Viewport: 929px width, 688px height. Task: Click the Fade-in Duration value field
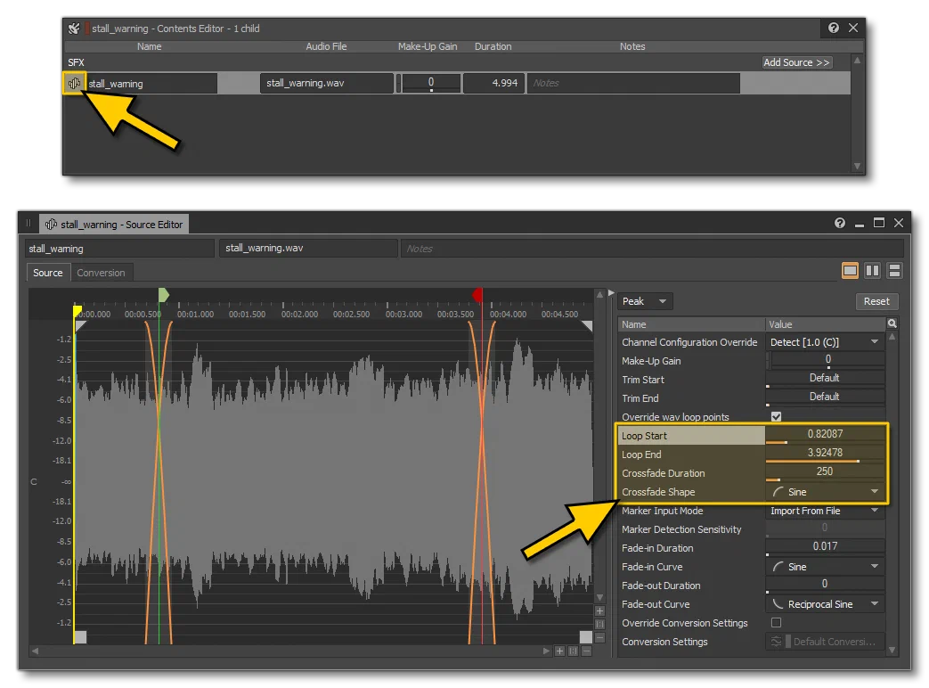click(x=825, y=547)
